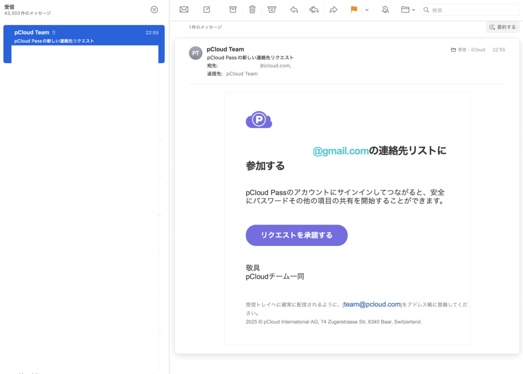Toggle the orange flag on the message
Screen dimensions: 523x374
pos(354,10)
